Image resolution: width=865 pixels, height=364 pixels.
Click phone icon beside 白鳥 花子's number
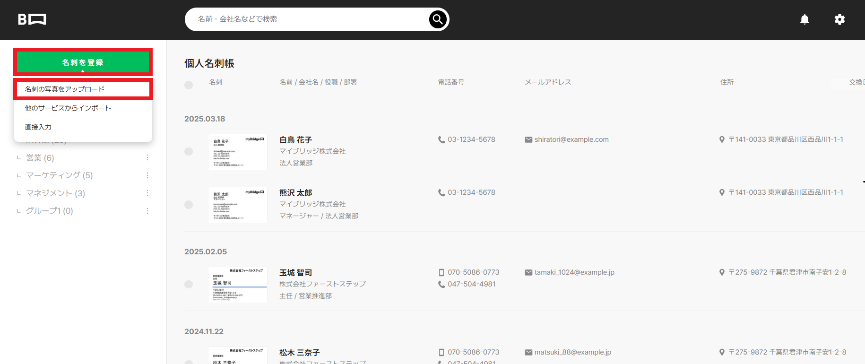[x=441, y=139]
